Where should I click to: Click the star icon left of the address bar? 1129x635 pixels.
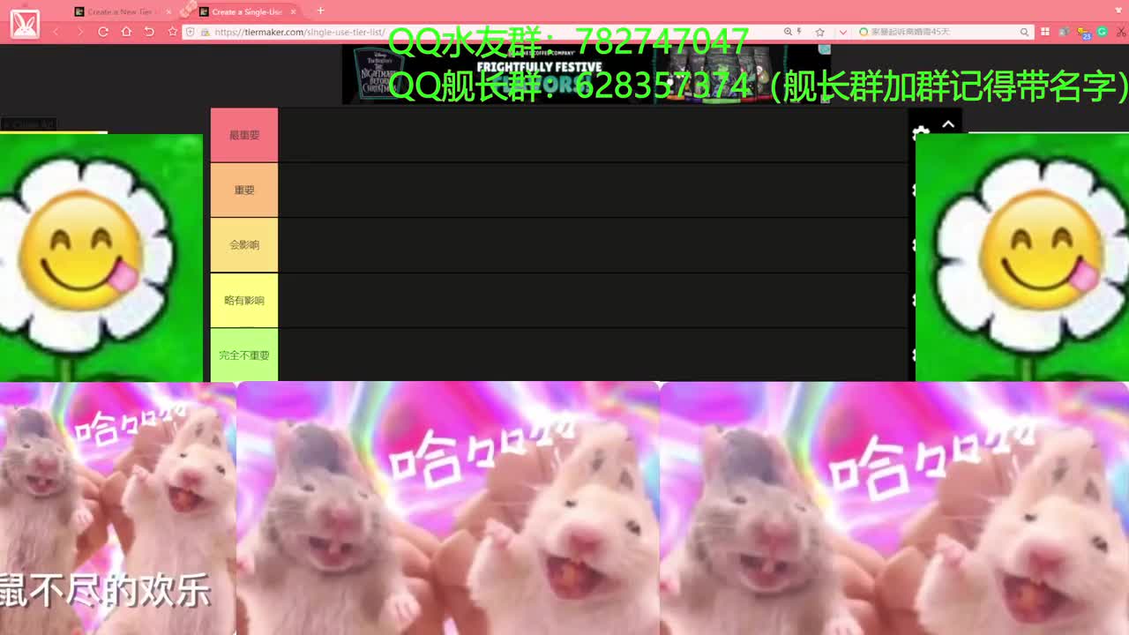click(173, 32)
